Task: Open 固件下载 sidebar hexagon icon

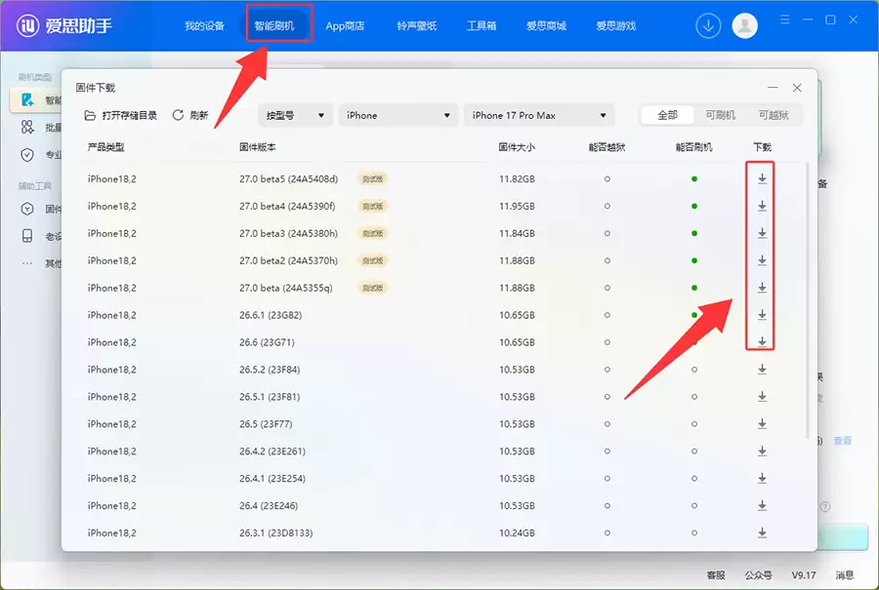Action: (x=27, y=209)
